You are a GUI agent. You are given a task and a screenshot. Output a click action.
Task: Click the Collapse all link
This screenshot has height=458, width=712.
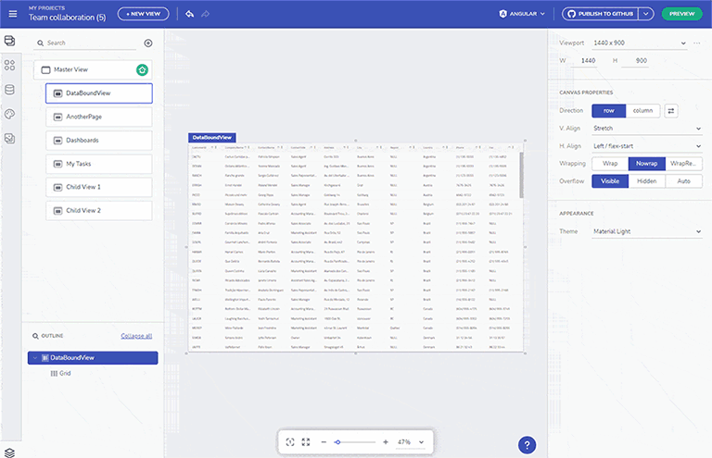(136, 336)
